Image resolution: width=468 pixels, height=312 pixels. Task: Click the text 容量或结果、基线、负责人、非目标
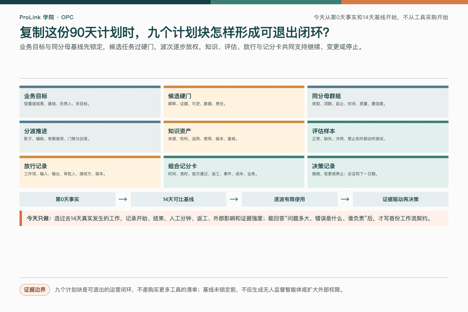[x=57, y=104]
